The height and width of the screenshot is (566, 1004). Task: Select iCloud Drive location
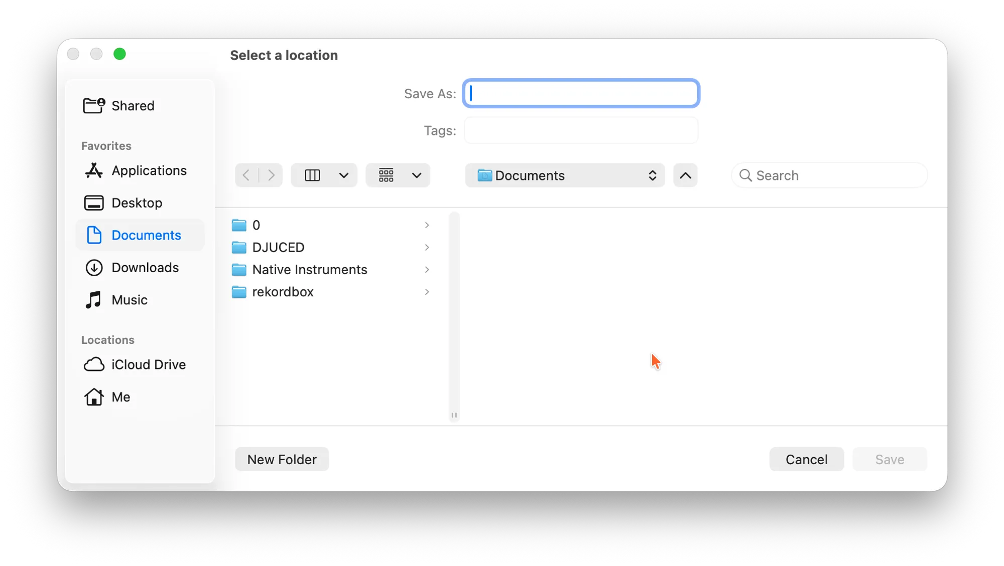click(x=148, y=364)
